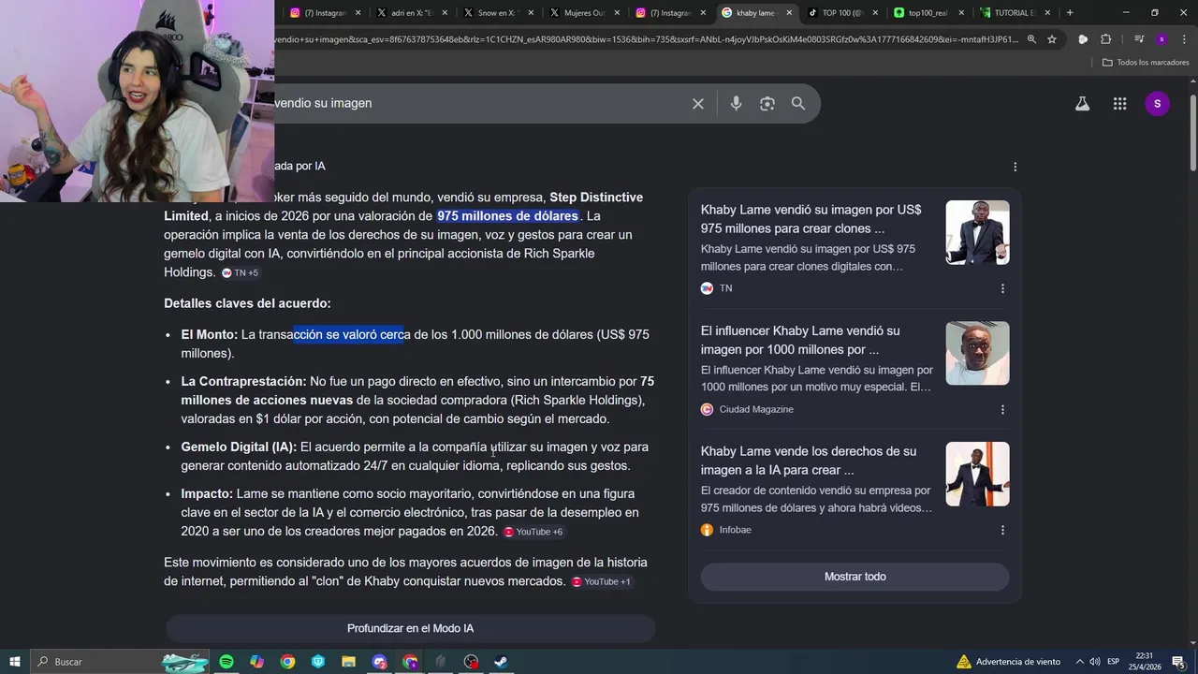Close the khaby lame Google tab
This screenshot has width=1198, height=674.
(x=789, y=13)
